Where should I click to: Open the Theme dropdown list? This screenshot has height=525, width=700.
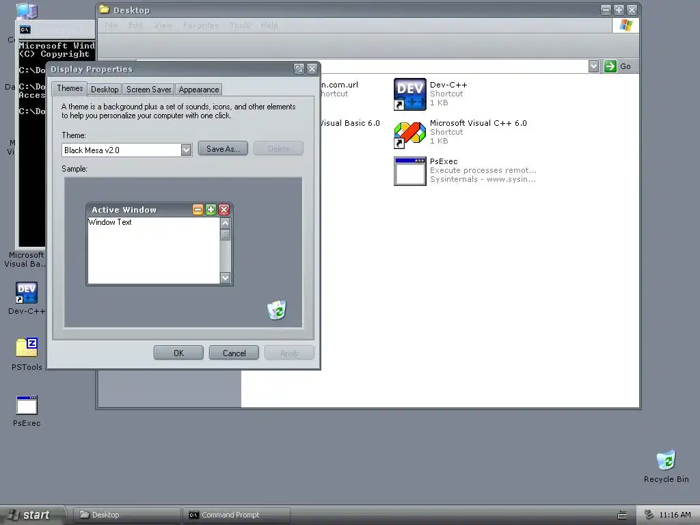click(186, 150)
